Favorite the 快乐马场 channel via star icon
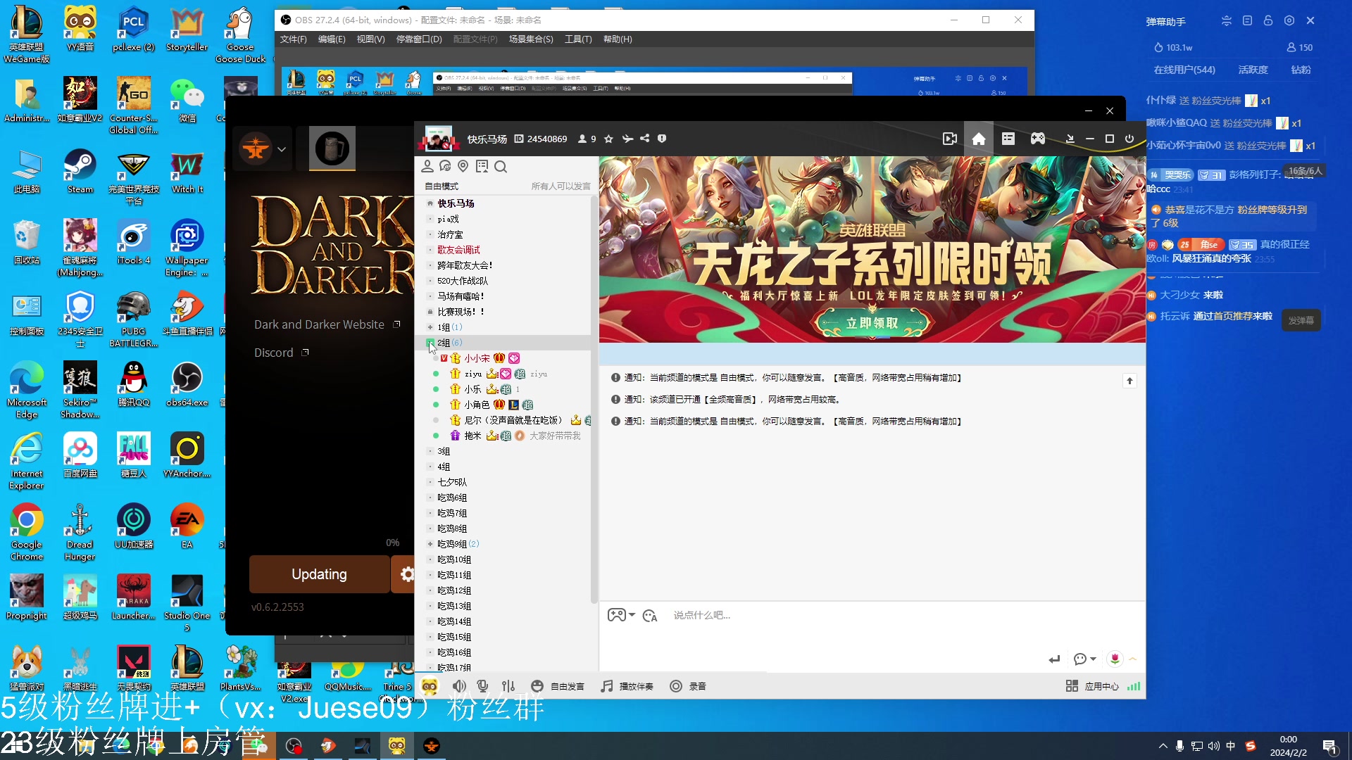This screenshot has height=760, width=1352. 608,139
